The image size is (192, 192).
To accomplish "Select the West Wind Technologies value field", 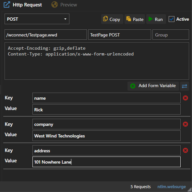I will click(x=106, y=136).
